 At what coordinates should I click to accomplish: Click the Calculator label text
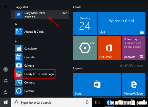click(31, 49)
